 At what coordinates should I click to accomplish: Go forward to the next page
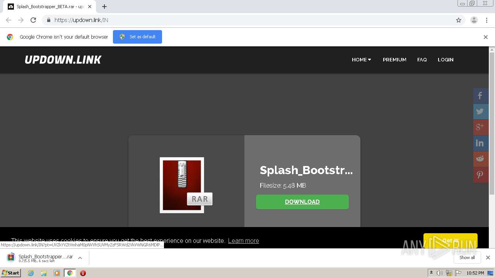click(x=21, y=20)
